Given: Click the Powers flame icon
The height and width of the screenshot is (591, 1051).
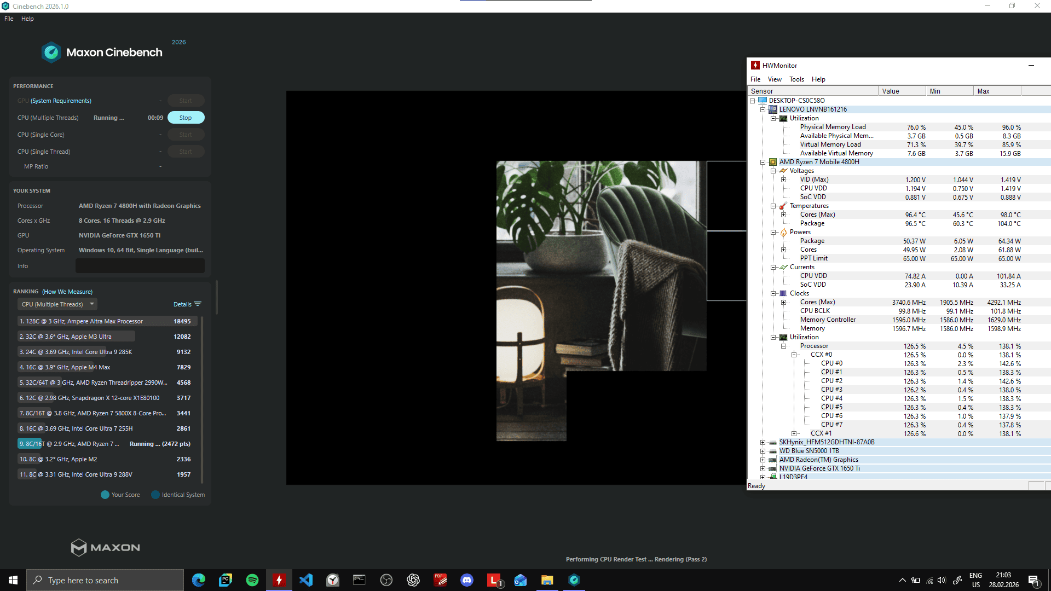Looking at the screenshot, I should point(783,232).
